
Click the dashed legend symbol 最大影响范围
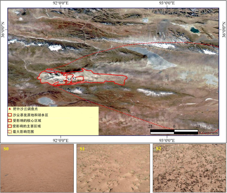(10, 132)
